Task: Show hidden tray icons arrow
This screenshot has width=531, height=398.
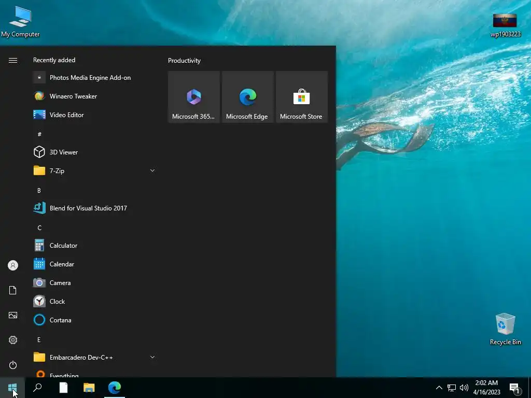Action: pyautogui.click(x=439, y=388)
